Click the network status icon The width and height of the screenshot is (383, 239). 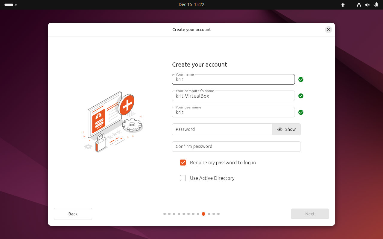pyautogui.click(x=358, y=5)
